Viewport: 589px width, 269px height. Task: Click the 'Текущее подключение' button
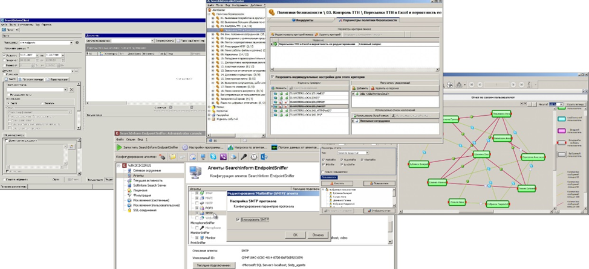tap(214, 265)
